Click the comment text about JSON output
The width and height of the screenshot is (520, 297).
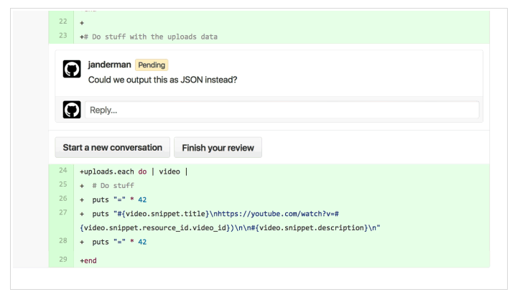162,80
